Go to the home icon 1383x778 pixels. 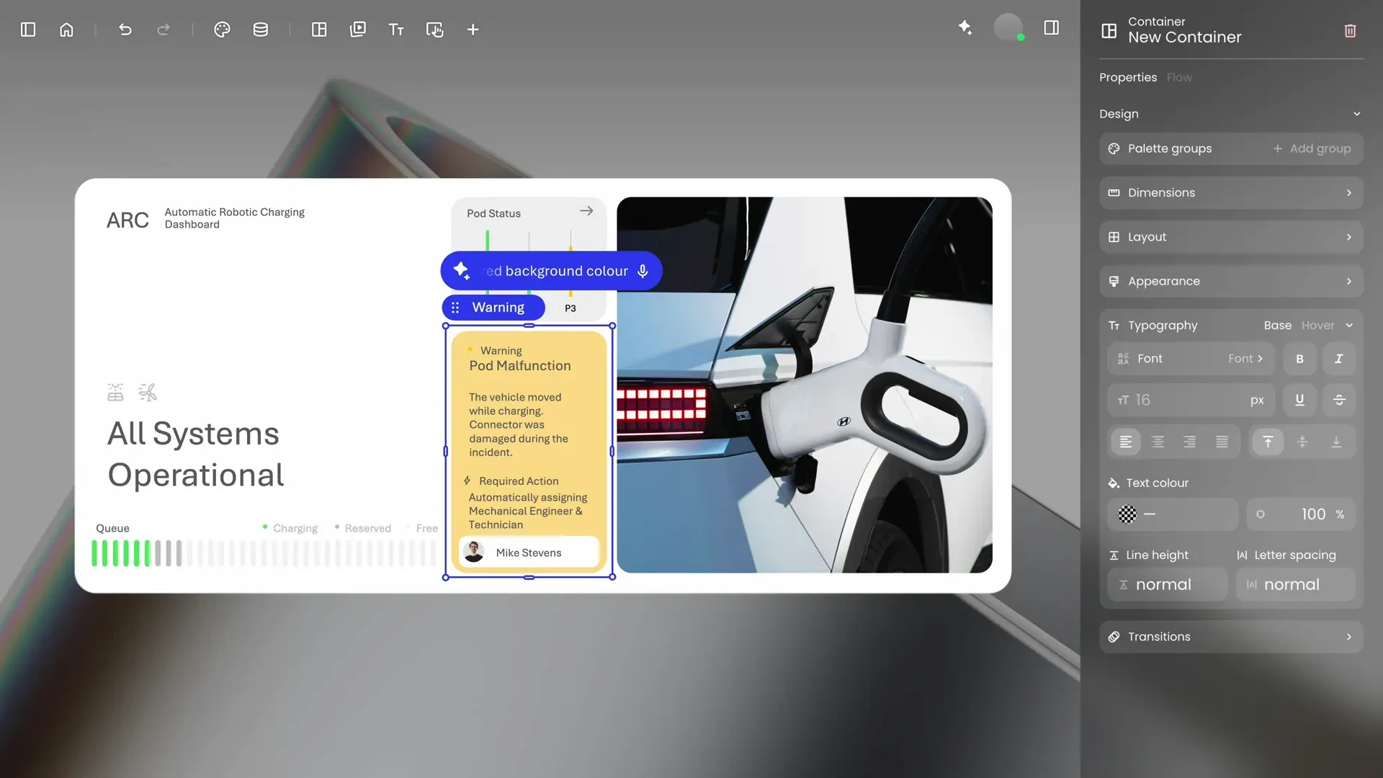pyautogui.click(x=66, y=30)
